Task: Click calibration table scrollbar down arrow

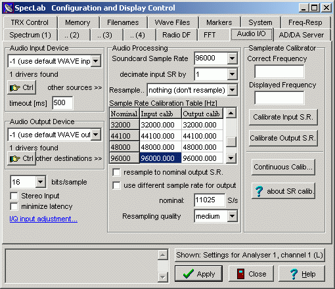Action: pos(231,158)
